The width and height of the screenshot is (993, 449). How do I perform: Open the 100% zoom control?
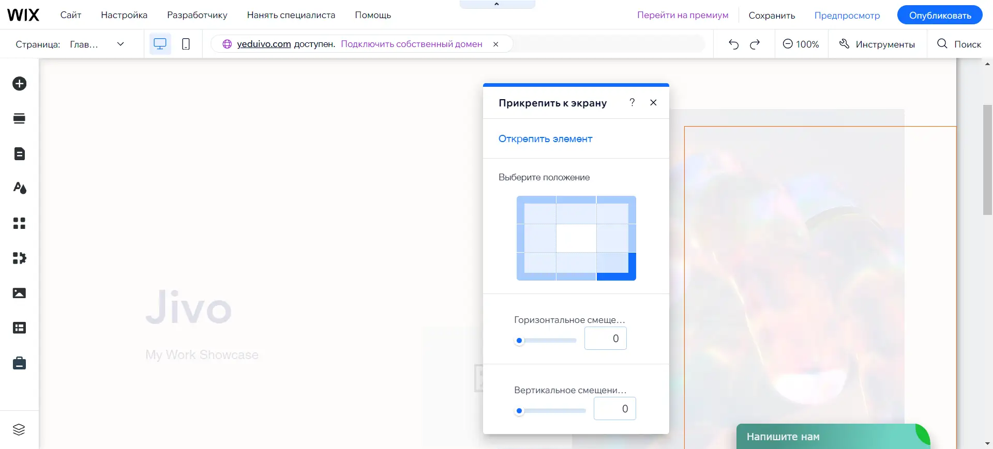[x=801, y=44]
